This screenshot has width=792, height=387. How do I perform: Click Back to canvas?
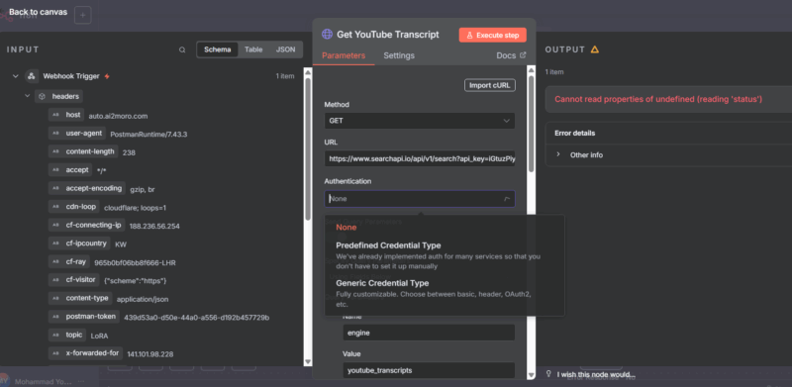tap(38, 12)
